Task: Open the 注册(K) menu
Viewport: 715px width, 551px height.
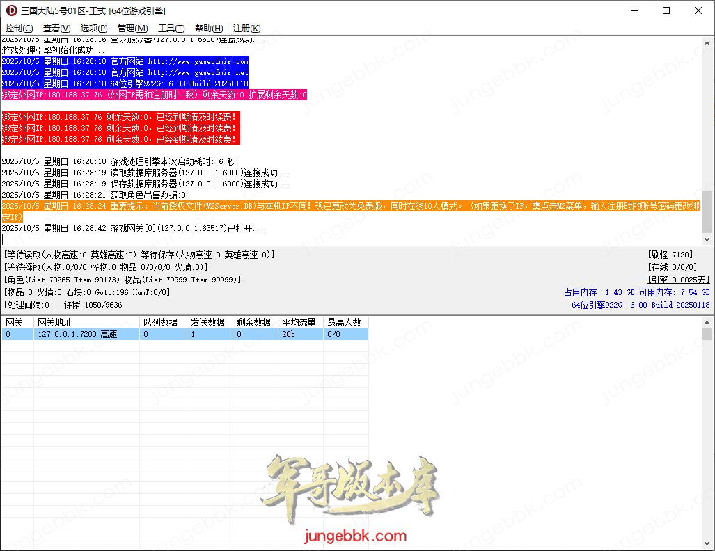Action: tap(246, 28)
